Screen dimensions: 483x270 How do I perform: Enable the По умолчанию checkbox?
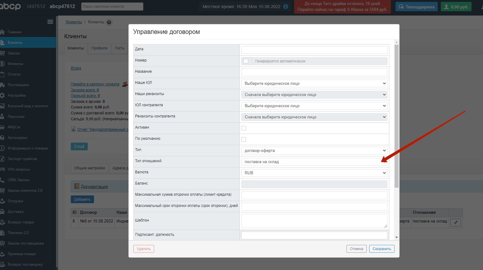(244, 139)
